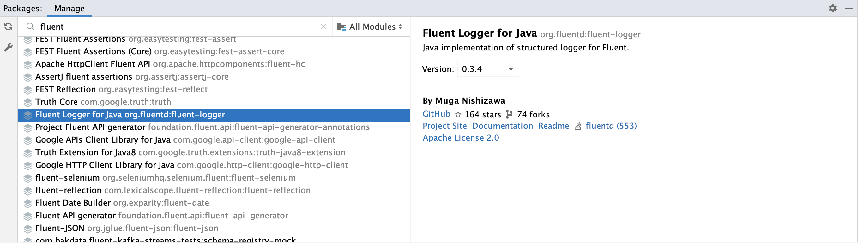
Task: Select Truth Core package row
Action: click(214, 102)
